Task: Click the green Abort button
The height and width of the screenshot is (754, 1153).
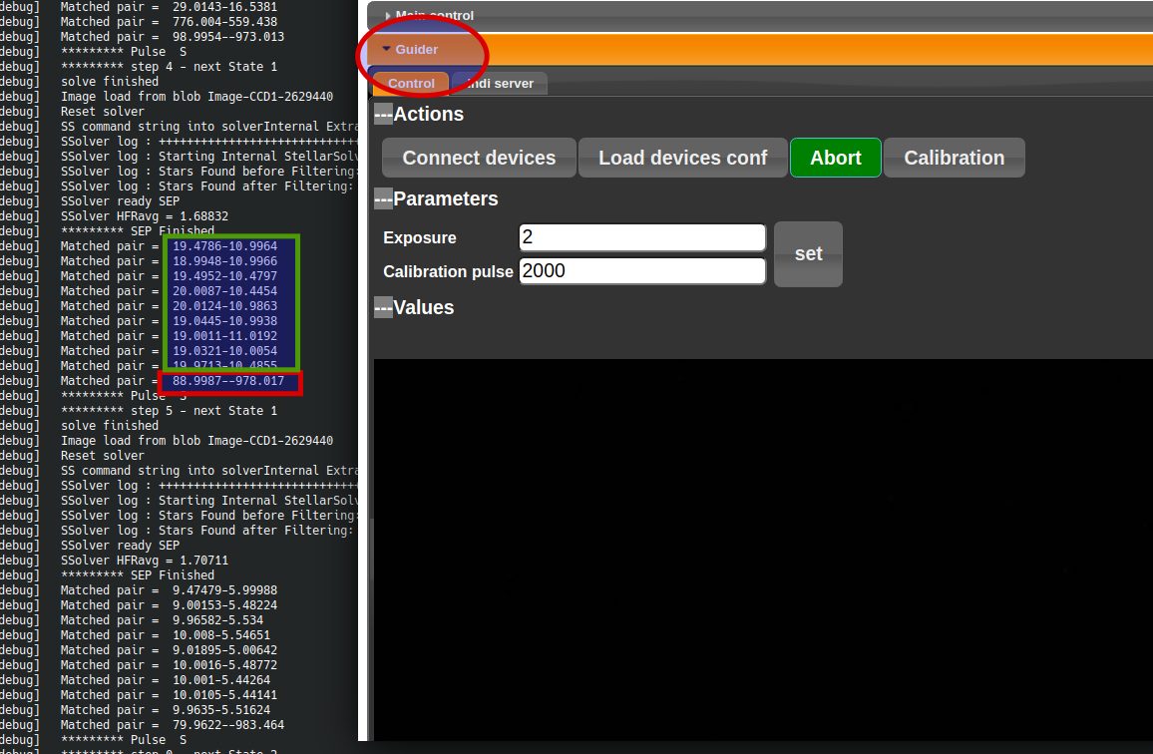Action: (x=836, y=158)
